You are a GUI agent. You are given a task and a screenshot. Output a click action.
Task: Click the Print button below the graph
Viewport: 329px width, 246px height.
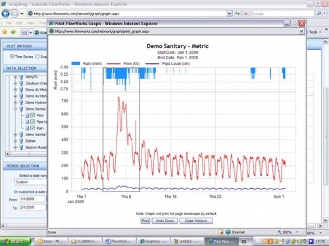coord(145,221)
